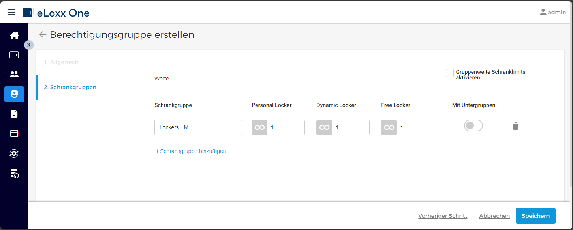This screenshot has width=573, height=230.
Task: Click the Schrankgruppe field Lockers - M
Action: [198, 127]
